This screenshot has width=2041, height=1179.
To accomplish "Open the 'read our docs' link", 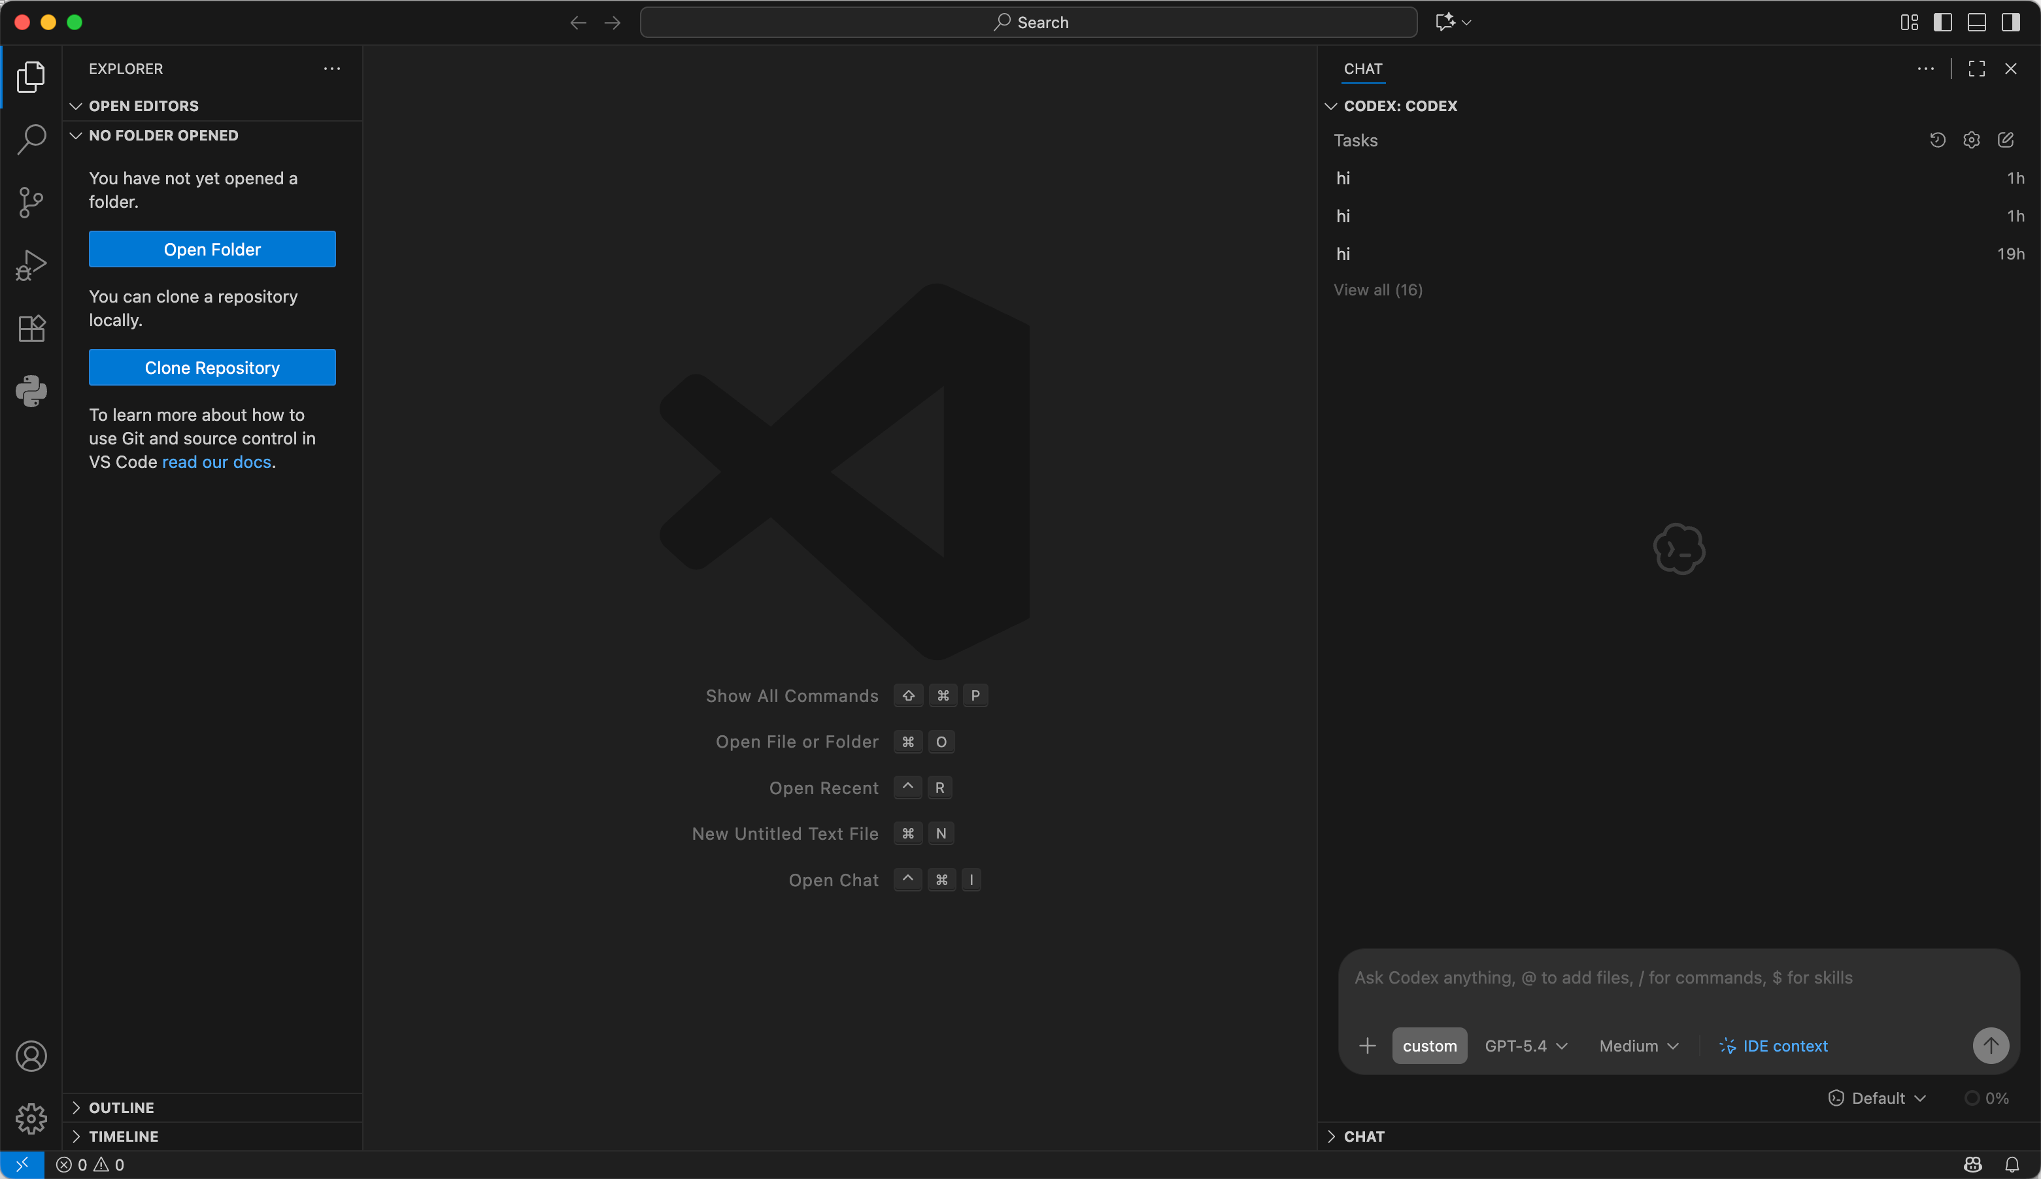I will 216,461.
